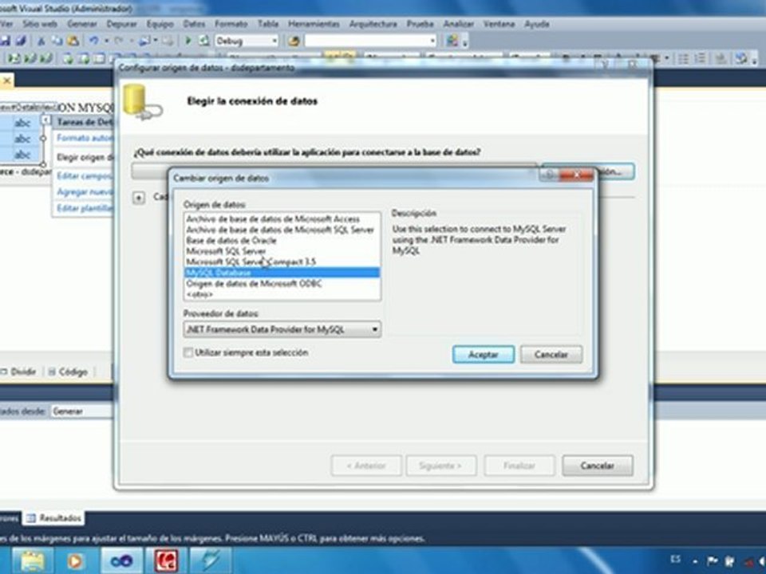This screenshot has height=574, width=766.
Task: Click the Formato automático task link
Action: pyautogui.click(x=85, y=138)
